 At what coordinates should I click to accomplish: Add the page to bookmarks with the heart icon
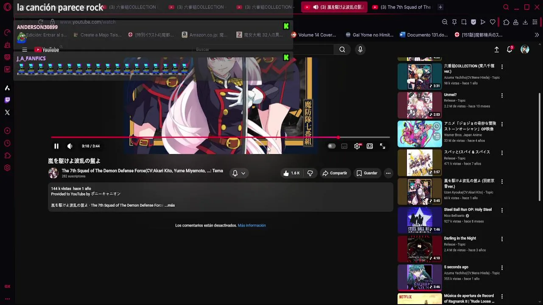click(493, 22)
